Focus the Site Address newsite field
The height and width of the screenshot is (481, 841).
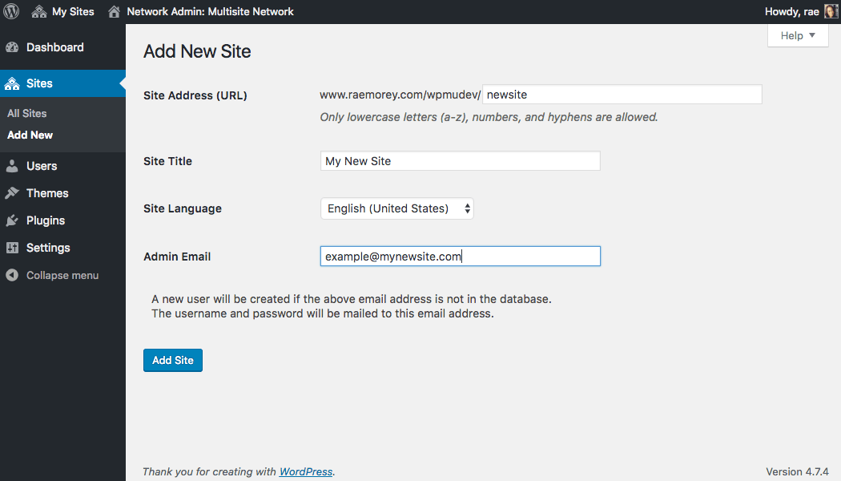pos(622,95)
